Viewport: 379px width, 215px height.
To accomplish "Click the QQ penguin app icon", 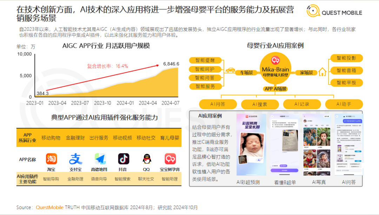I will (x=147, y=159).
